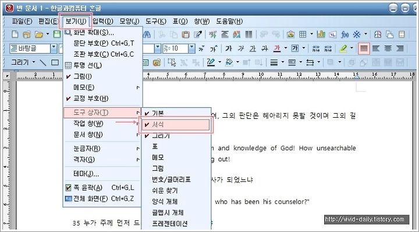Click the insert chart bar-graph icon
The image size is (419, 232).
coord(321,34)
